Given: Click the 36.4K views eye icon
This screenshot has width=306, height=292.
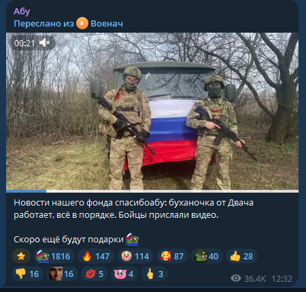Looking at the screenshot, I should pos(236,278).
